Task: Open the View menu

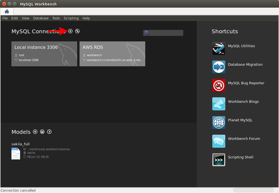Action: (25, 18)
